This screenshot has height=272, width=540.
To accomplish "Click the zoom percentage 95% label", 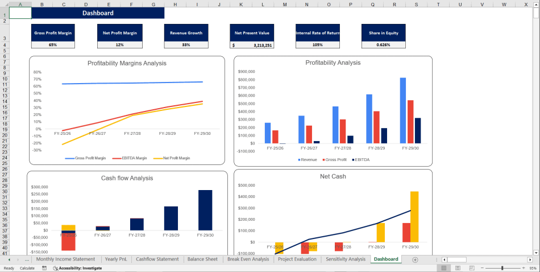I will [x=533, y=268].
